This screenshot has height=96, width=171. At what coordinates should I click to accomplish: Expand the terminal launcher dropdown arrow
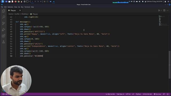click(x=29, y=2)
